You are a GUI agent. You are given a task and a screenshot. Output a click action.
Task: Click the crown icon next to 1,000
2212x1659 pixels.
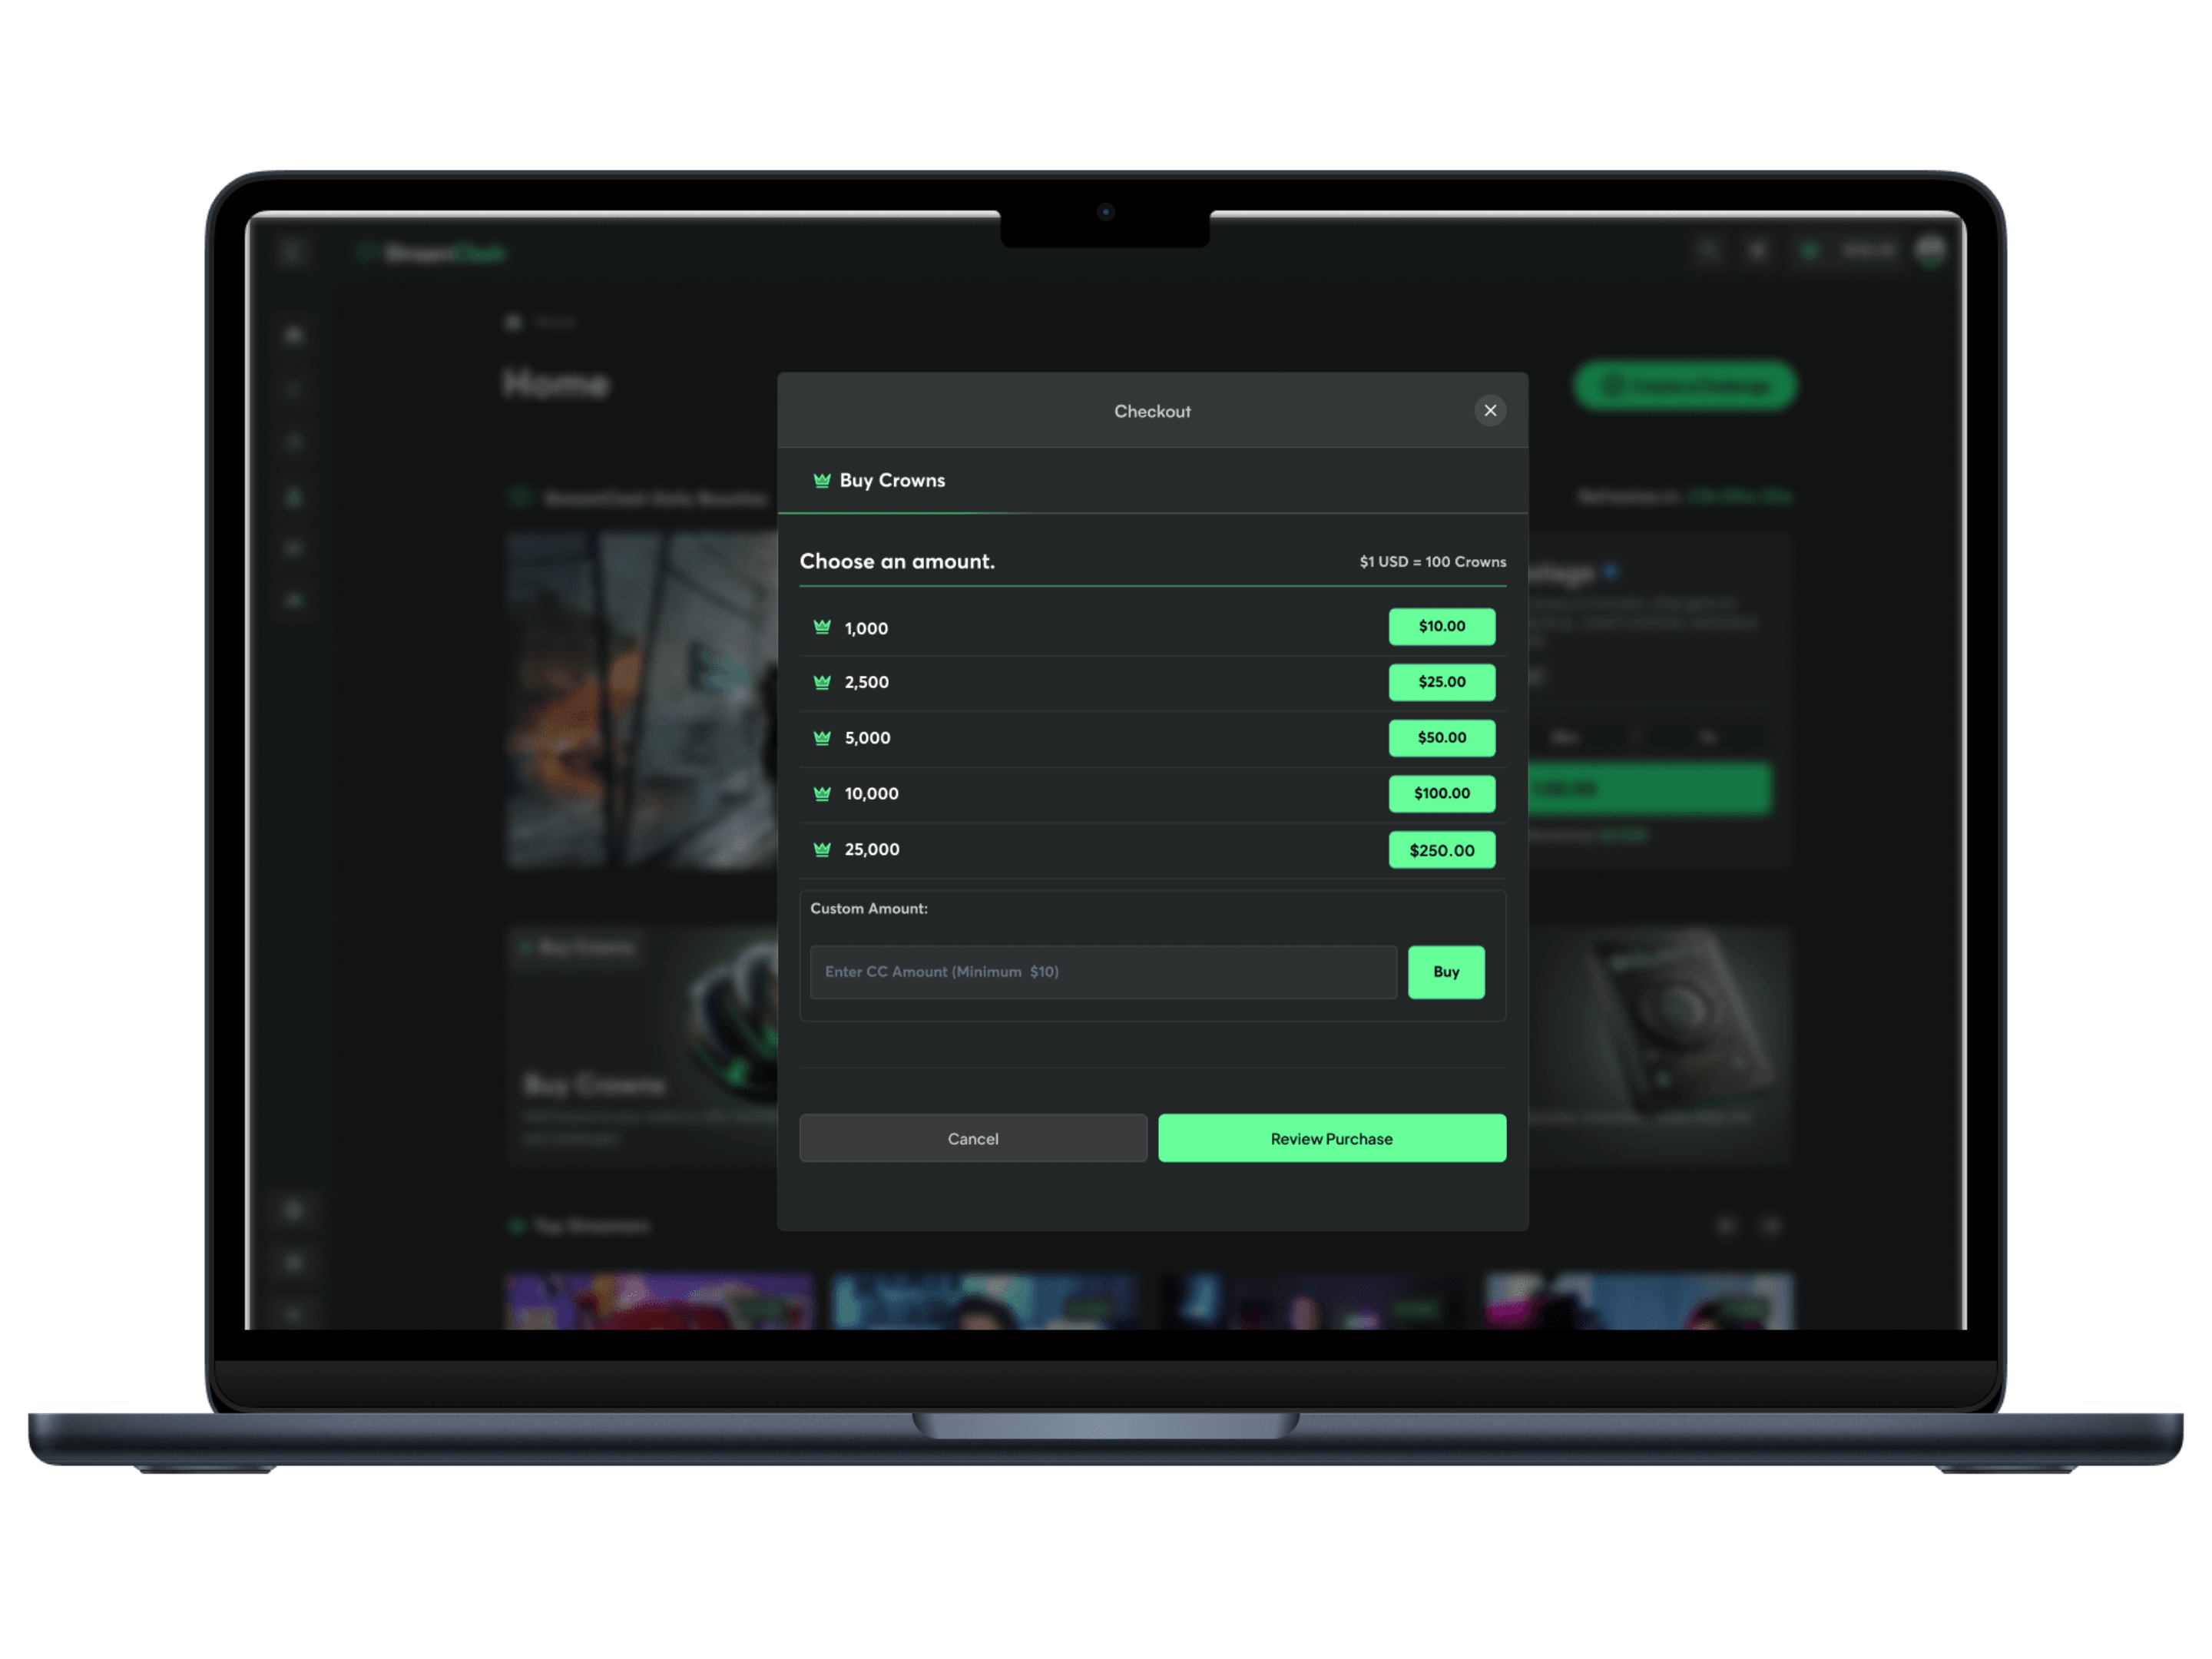coord(822,627)
